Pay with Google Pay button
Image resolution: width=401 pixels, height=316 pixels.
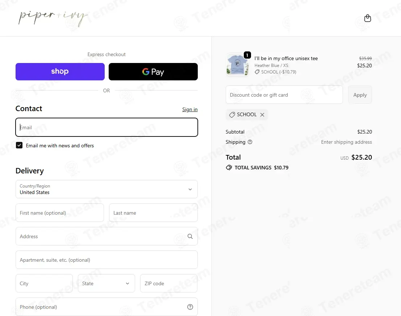[153, 72]
